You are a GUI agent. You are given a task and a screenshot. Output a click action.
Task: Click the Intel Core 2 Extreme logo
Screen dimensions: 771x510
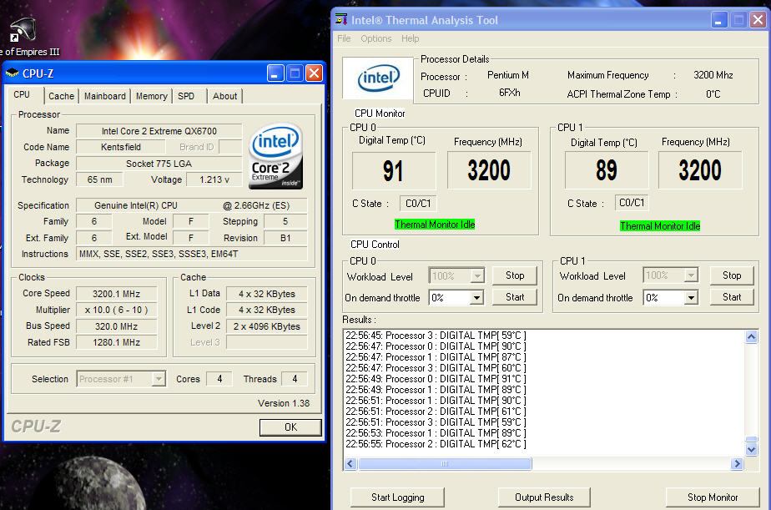(276, 156)
